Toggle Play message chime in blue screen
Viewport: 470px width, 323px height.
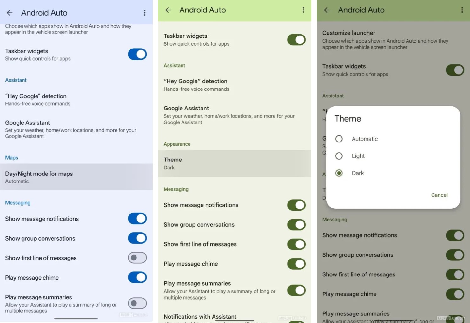tap(137, 277)
